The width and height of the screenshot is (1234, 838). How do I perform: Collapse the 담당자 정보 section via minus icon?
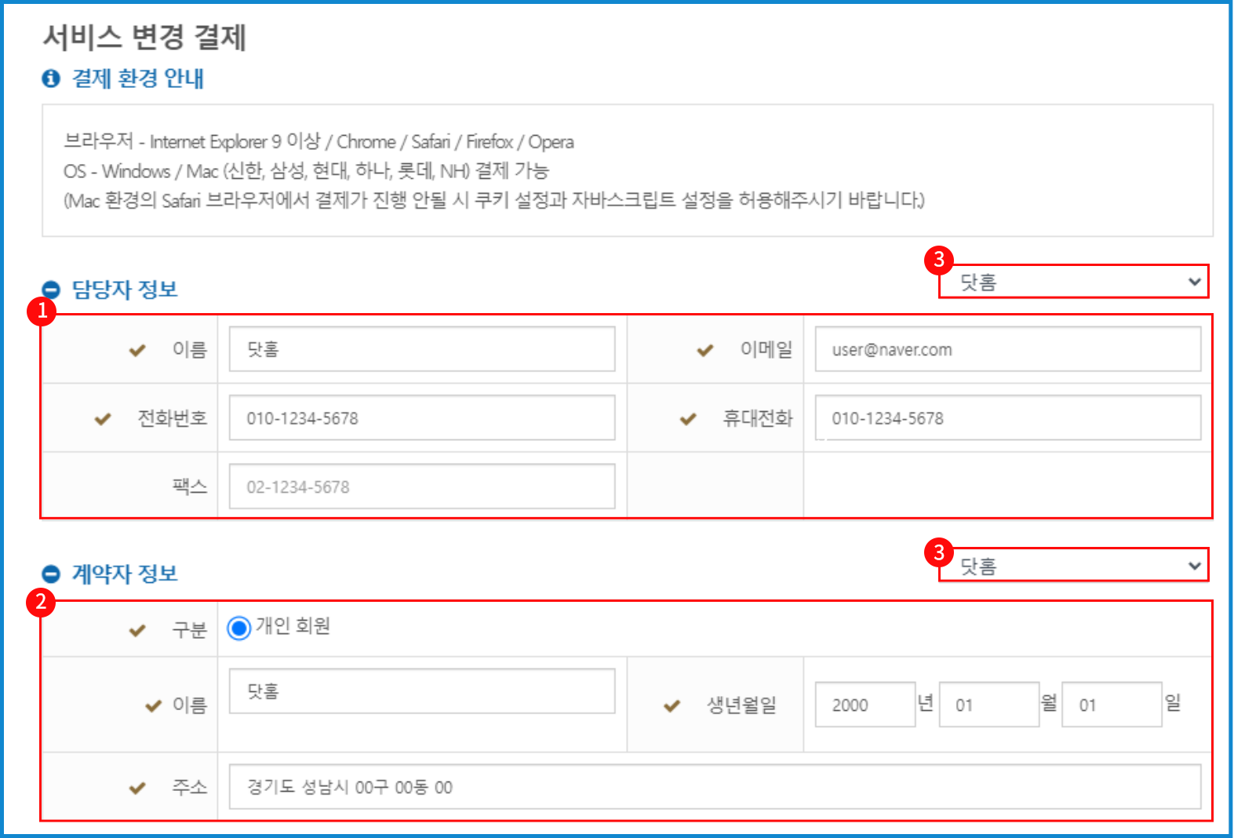click(51, 290)
